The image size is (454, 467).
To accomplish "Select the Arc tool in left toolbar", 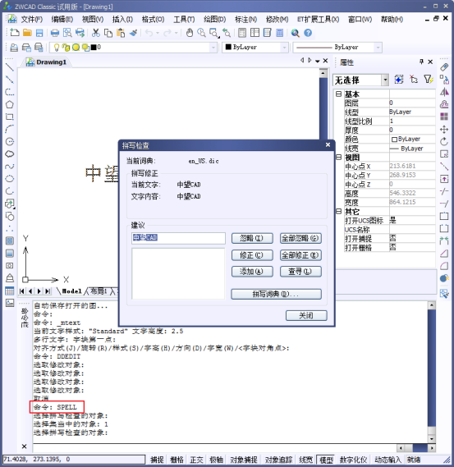I will (10, 129).
